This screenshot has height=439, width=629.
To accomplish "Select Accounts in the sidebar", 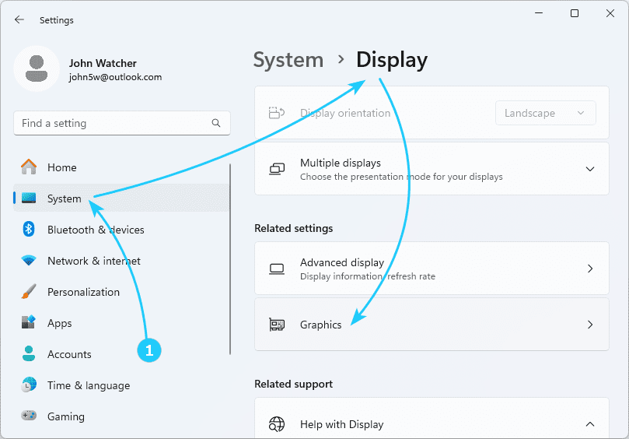I will click(69, 354).
